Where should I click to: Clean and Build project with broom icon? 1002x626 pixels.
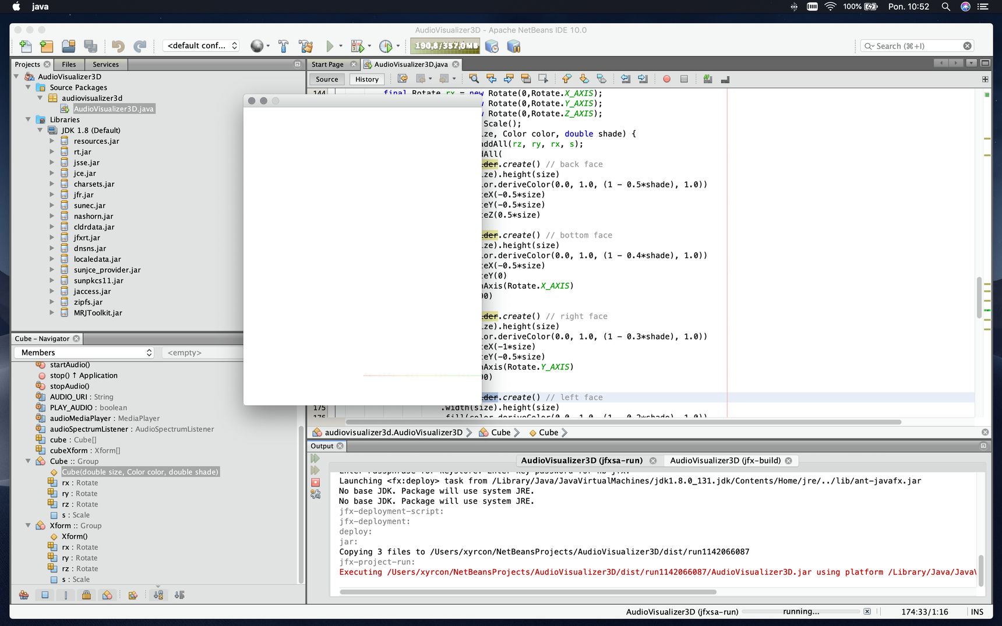click(306, 46)
